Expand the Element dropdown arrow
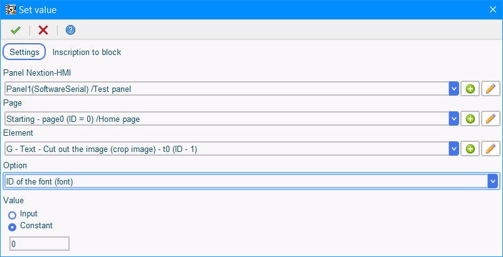 453,149
